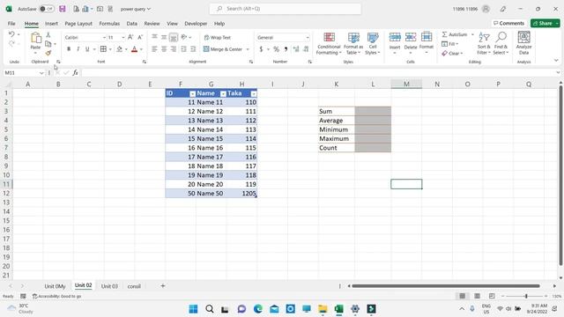Click the Percent Style icon
The width and height of the screenshot is (564, 317).
pos(276,49)
